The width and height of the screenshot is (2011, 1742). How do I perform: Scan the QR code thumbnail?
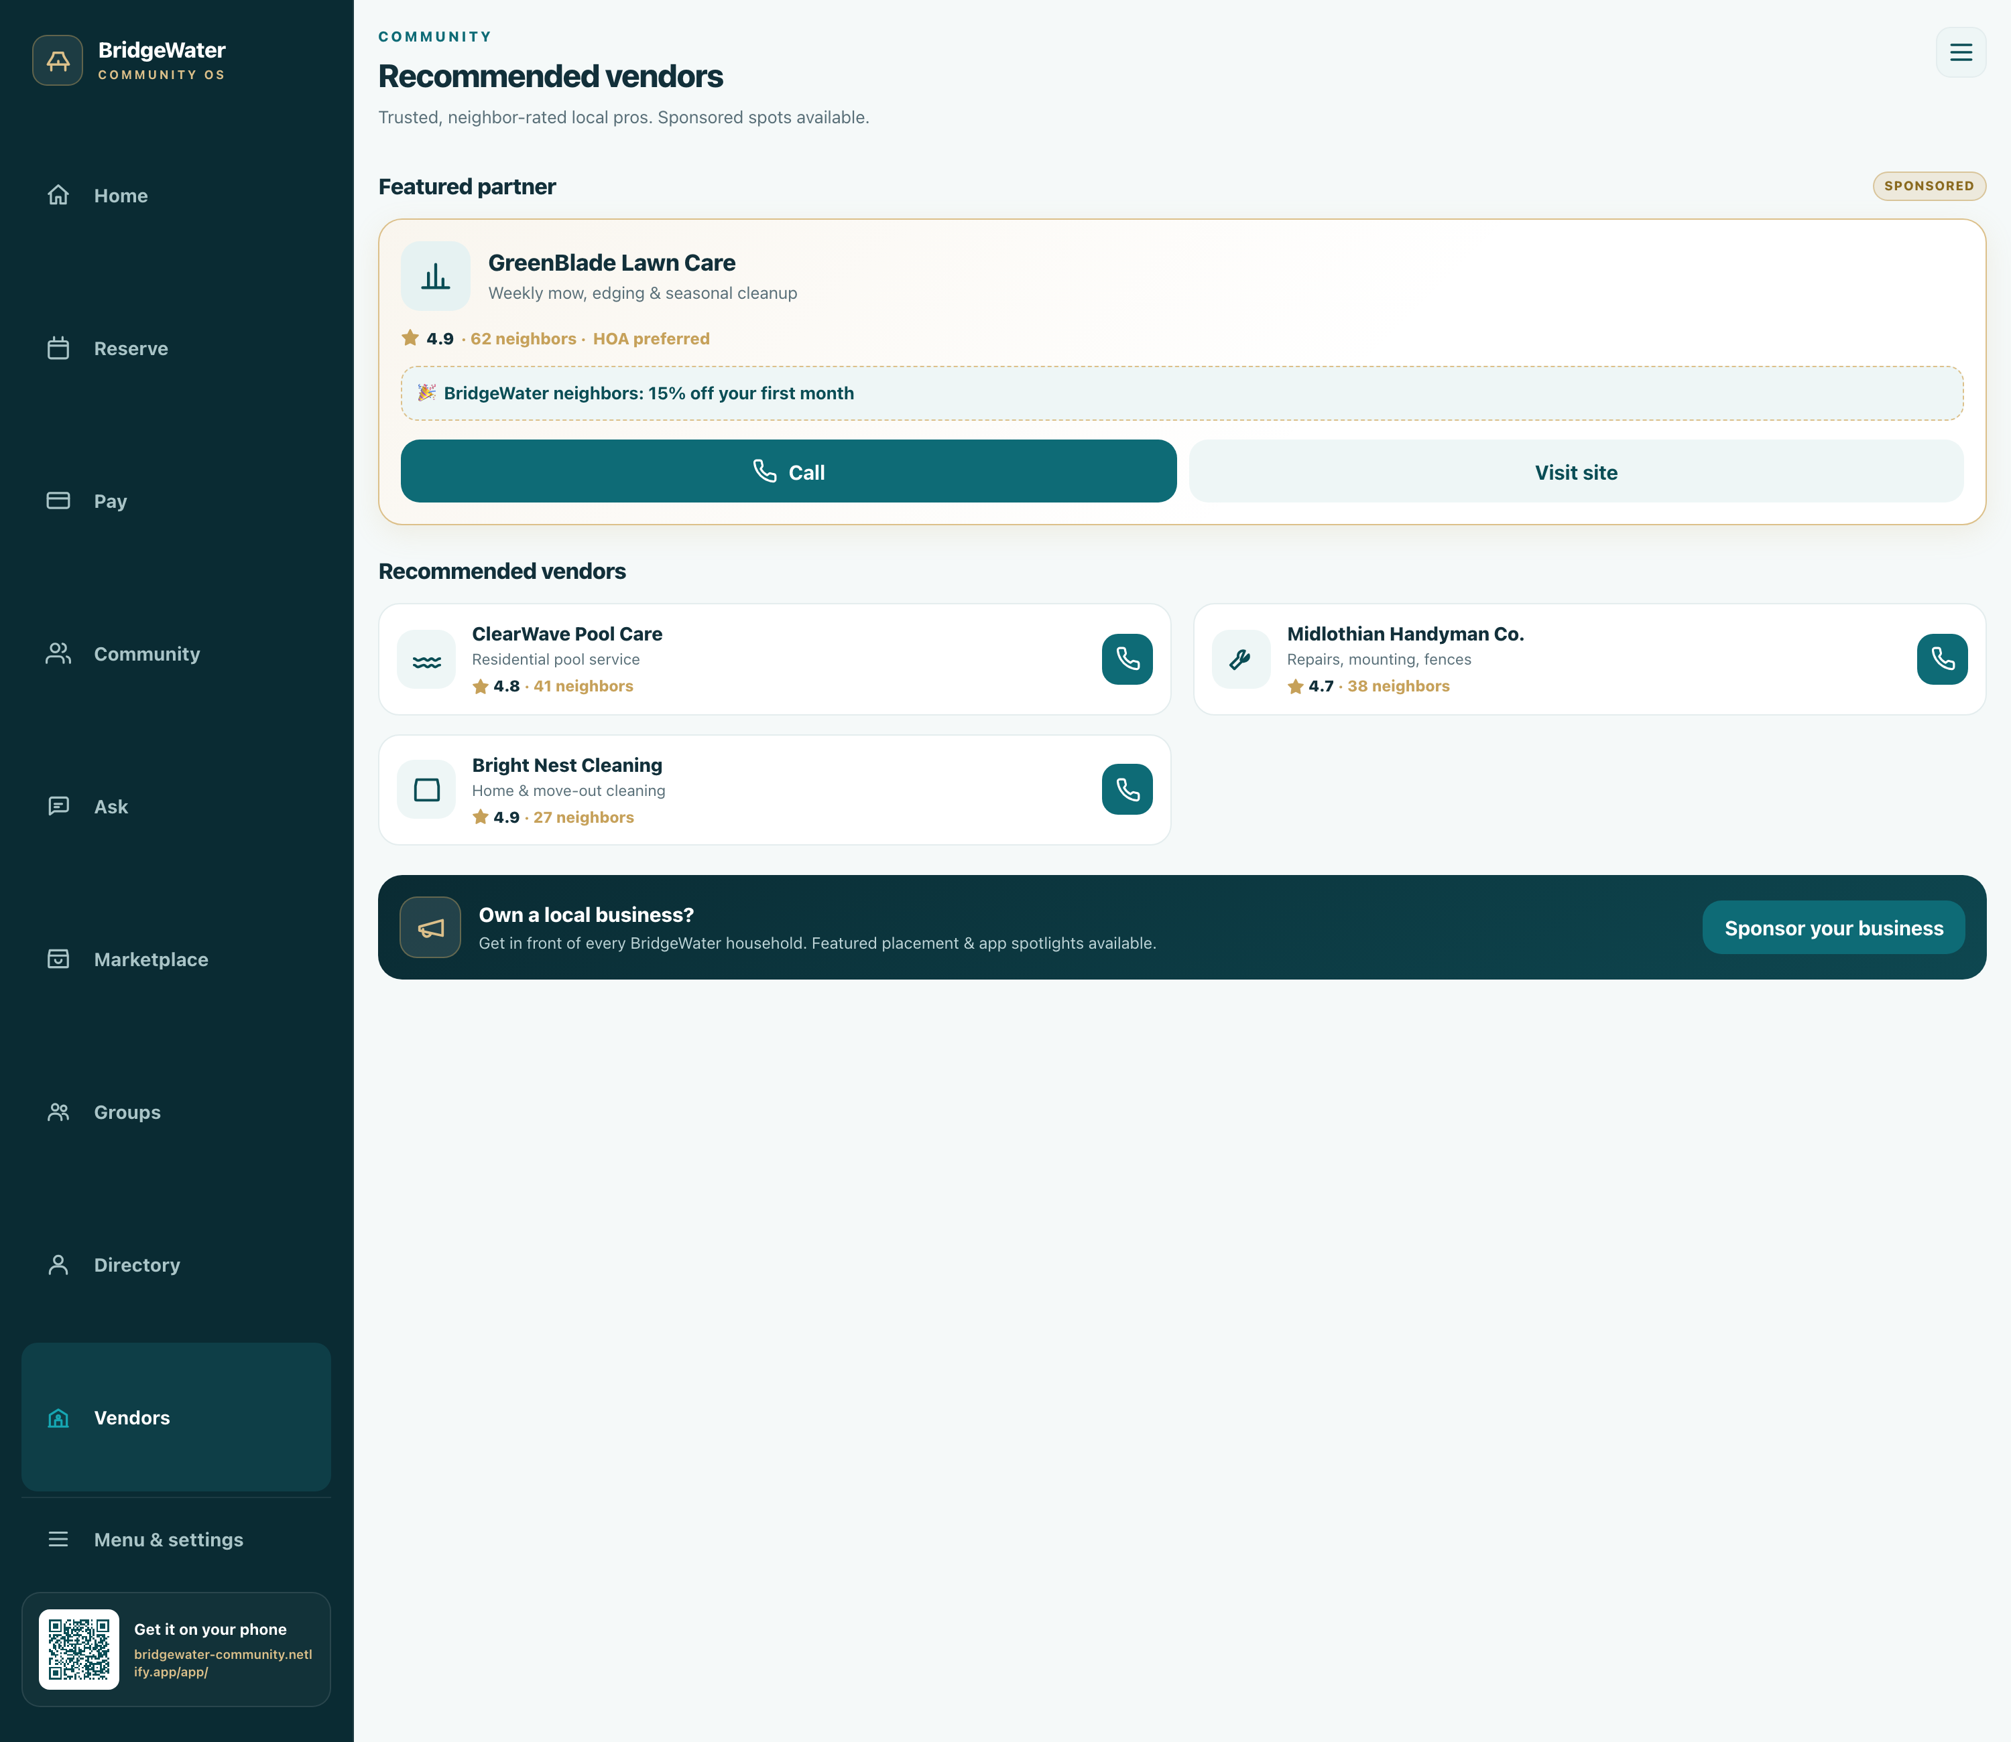[x=79, y=1649]
